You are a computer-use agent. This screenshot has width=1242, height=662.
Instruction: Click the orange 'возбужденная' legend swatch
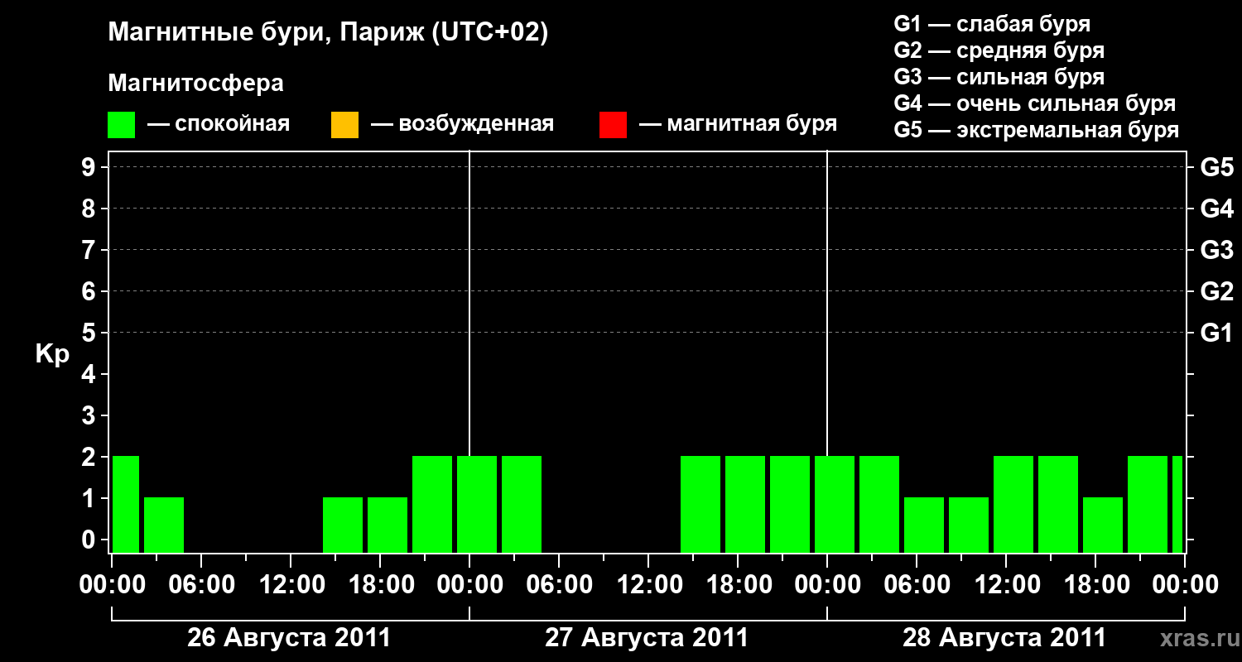coord(344,125)
